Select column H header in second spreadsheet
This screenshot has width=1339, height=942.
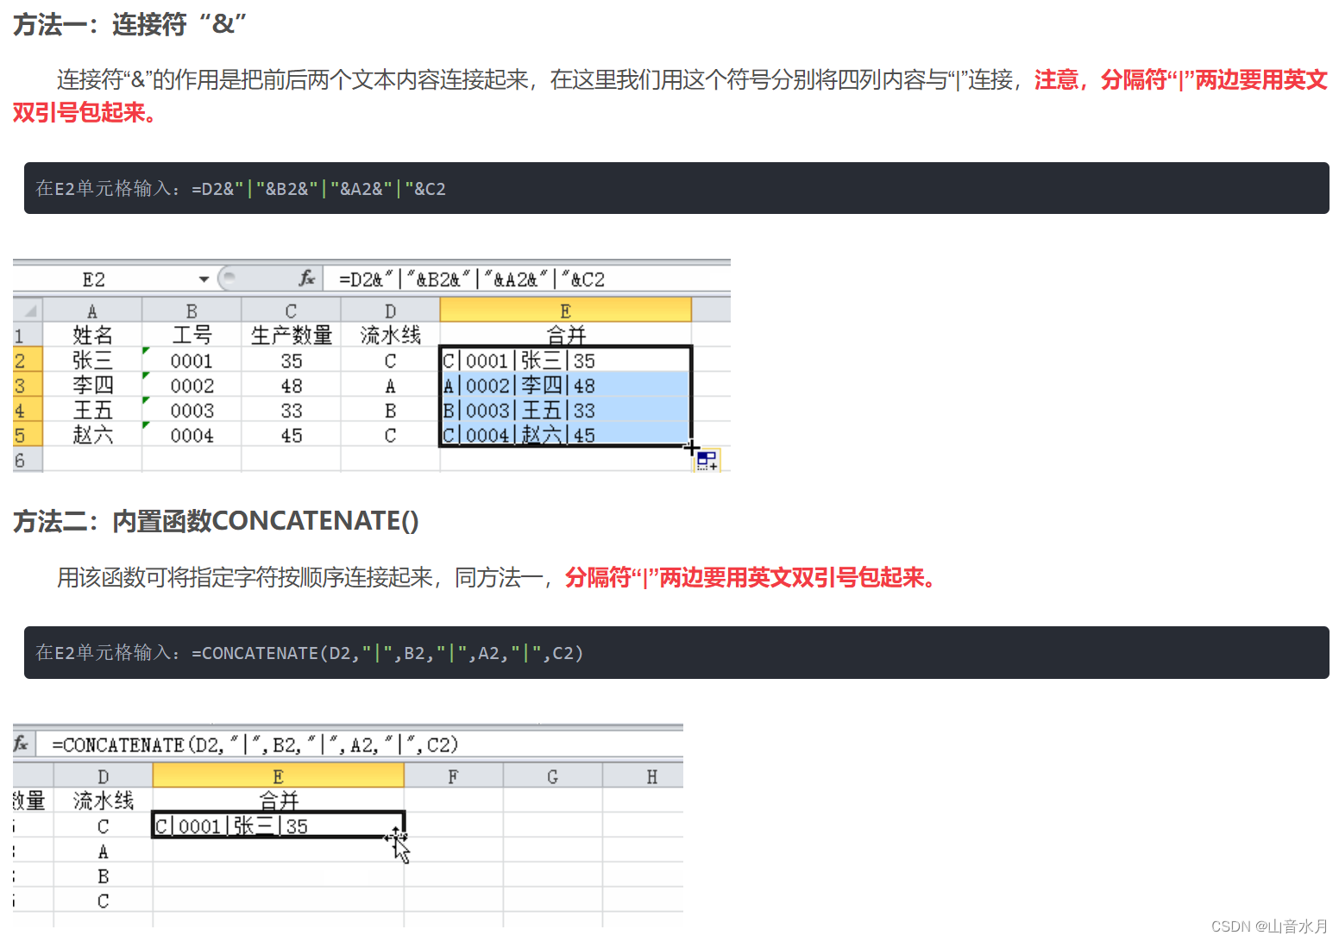tap(643, 776)
